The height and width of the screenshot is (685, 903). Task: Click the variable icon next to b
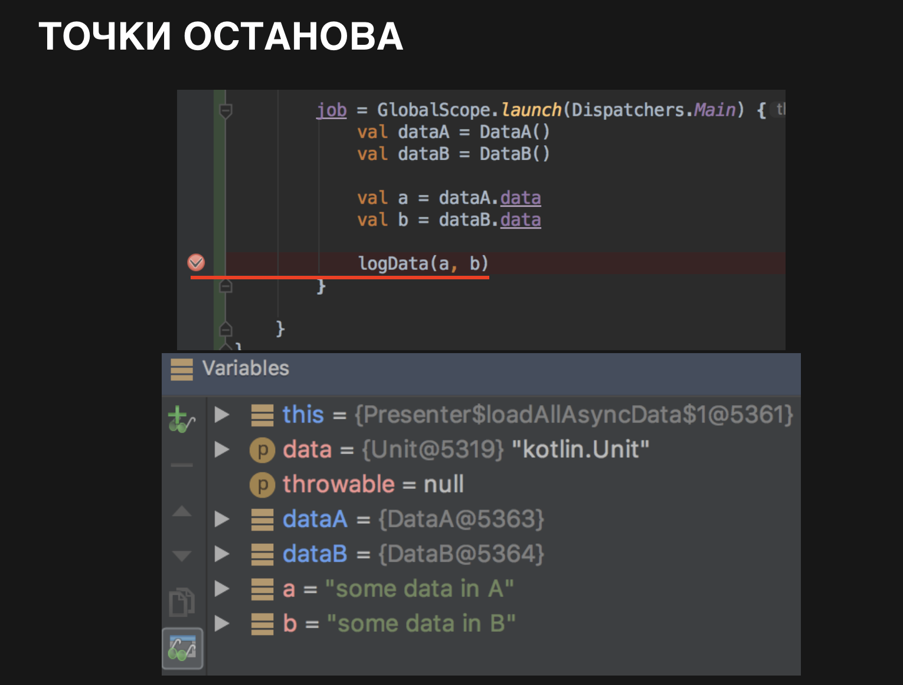click(x=262, y=623)
